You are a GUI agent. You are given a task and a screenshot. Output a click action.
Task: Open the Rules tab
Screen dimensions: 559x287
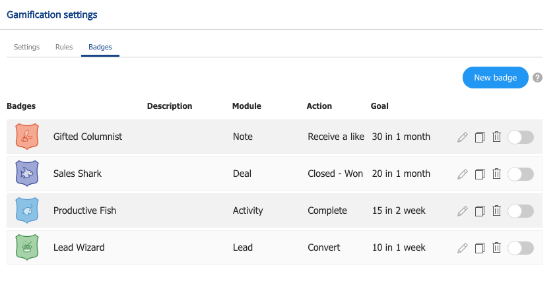(x=64, y=47)
